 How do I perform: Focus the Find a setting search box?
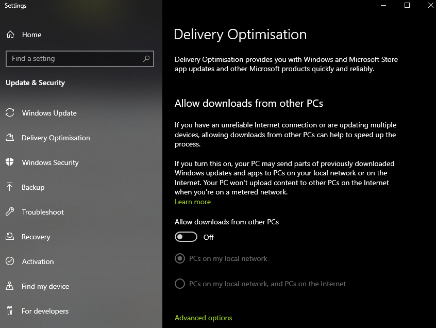(x=80, y=59)
